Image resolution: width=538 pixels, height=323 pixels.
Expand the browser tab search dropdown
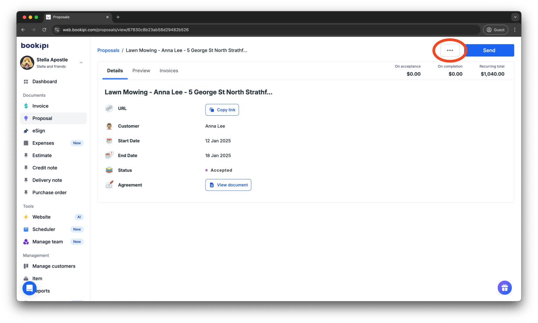(515, 17)
